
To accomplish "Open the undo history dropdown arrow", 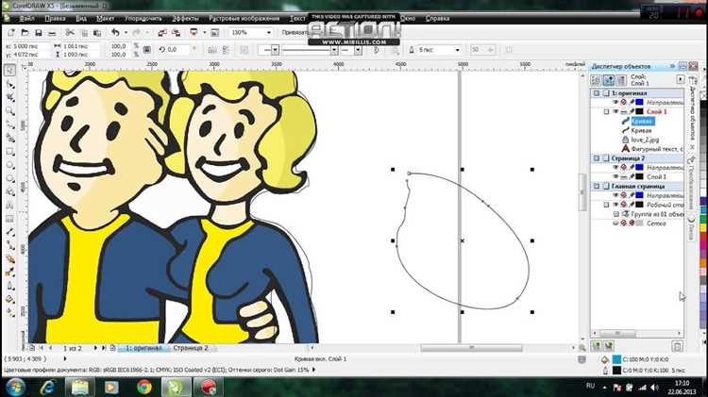I will point(126,33).
